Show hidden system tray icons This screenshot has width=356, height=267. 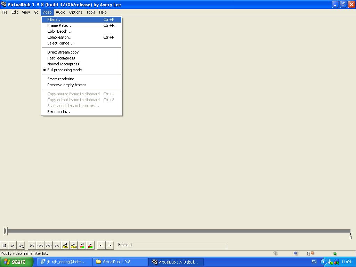point(324,262)
